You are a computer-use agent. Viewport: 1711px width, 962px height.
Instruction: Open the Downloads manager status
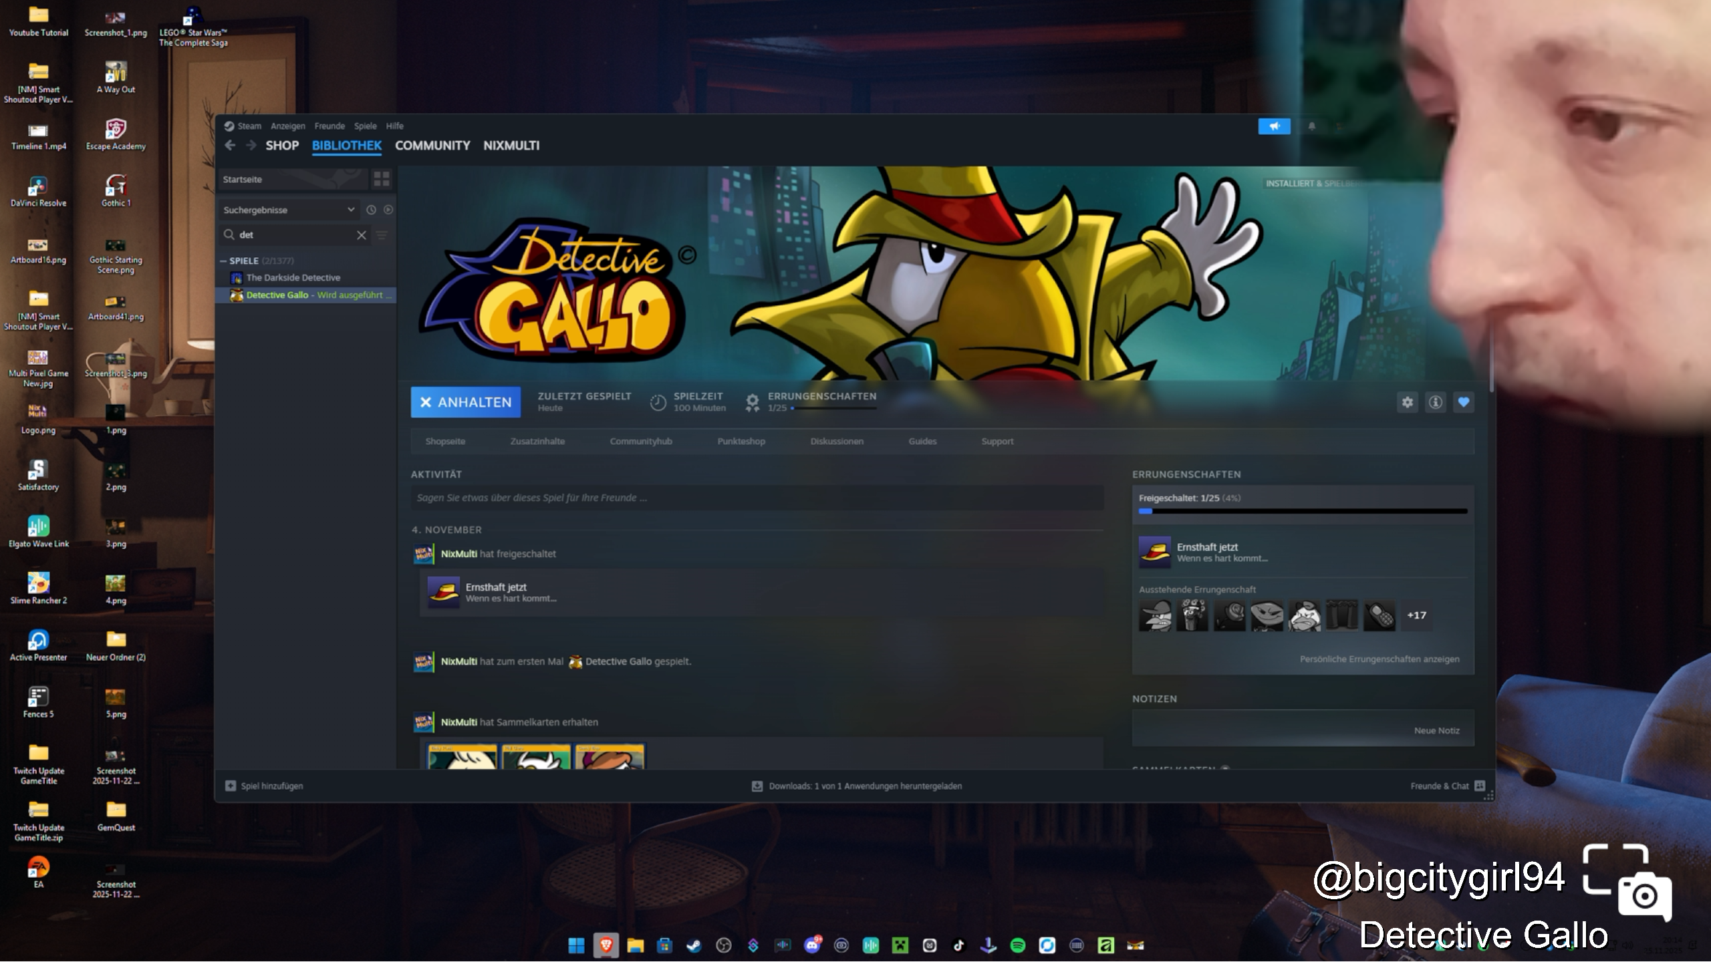857,786
